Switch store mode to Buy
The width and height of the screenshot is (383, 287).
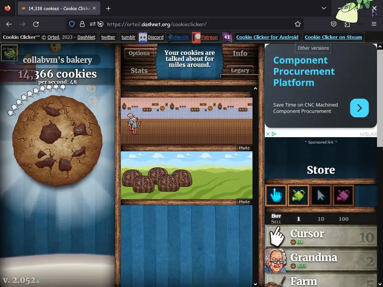click(x=276, y=216)
